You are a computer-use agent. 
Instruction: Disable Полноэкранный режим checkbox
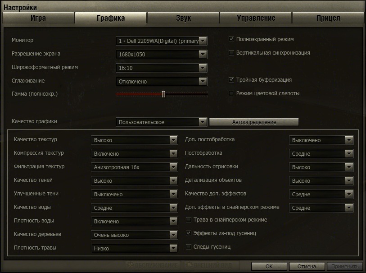231,39
